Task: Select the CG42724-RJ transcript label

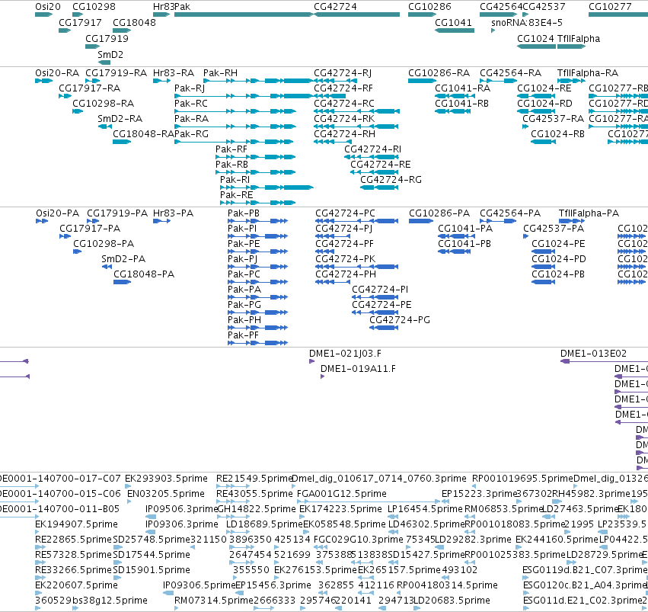Action: (343, 72)
